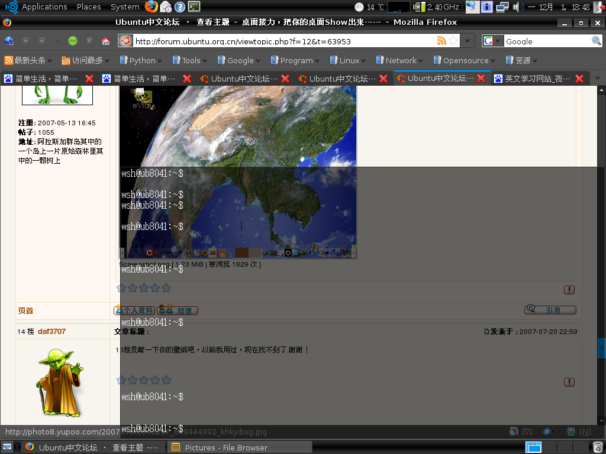Image resolution: width=606 pixels, height=454 pixels.
Task: Stop loading the page
Action: pos(89,41)
